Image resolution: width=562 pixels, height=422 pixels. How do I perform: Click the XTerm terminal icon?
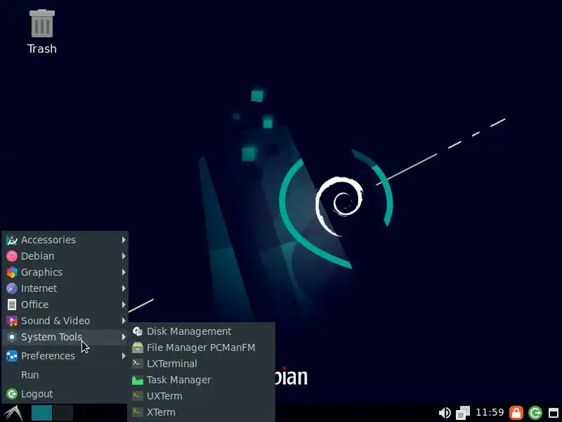(138, 412)
